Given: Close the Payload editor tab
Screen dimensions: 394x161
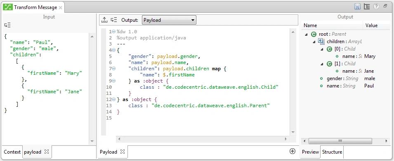Looking at the screenshot, I should click(x=122, y=152).
